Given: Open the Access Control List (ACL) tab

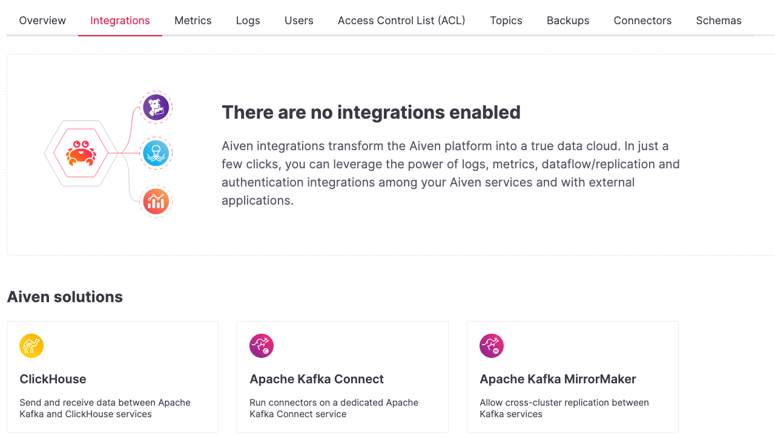Looking at the screenshot, I should coord(401,20).
